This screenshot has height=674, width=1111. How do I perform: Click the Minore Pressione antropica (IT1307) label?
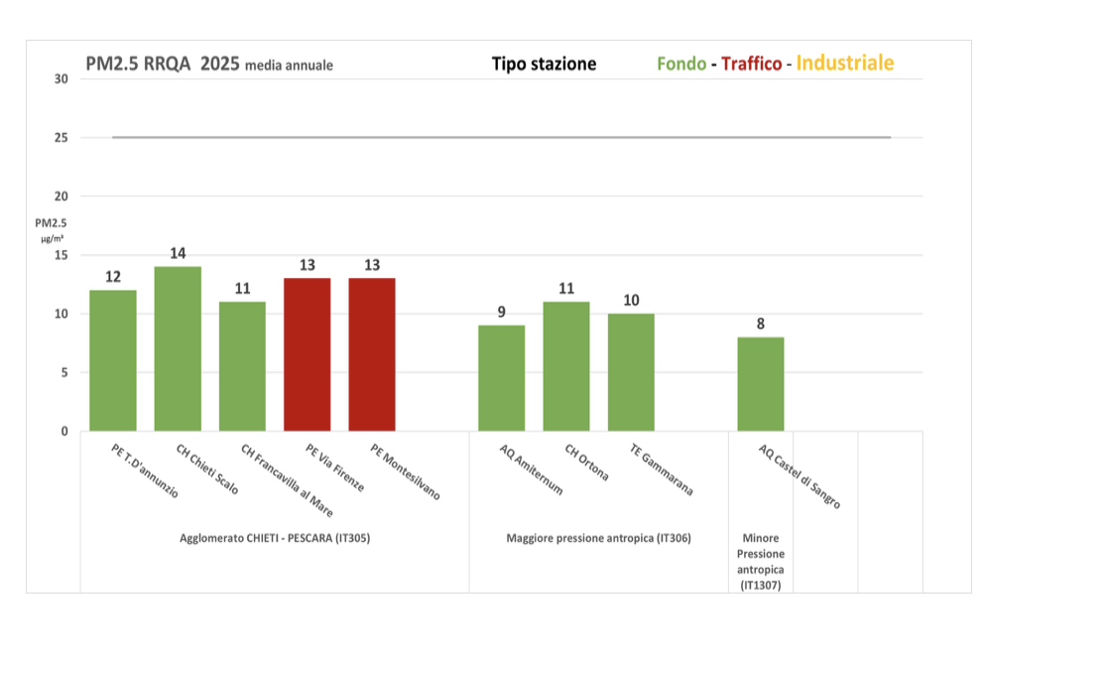click(760, 562)
